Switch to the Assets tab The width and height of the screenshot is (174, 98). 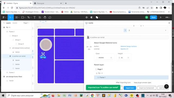tap(15, 23)
